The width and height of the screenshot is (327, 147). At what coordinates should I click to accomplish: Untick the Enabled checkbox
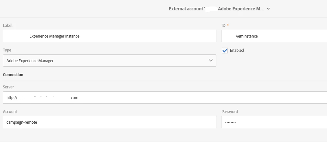point(225,51)
